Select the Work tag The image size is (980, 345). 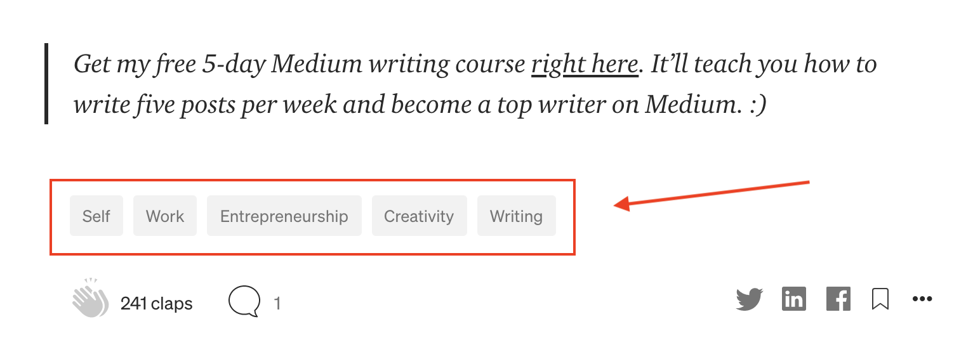165,216
